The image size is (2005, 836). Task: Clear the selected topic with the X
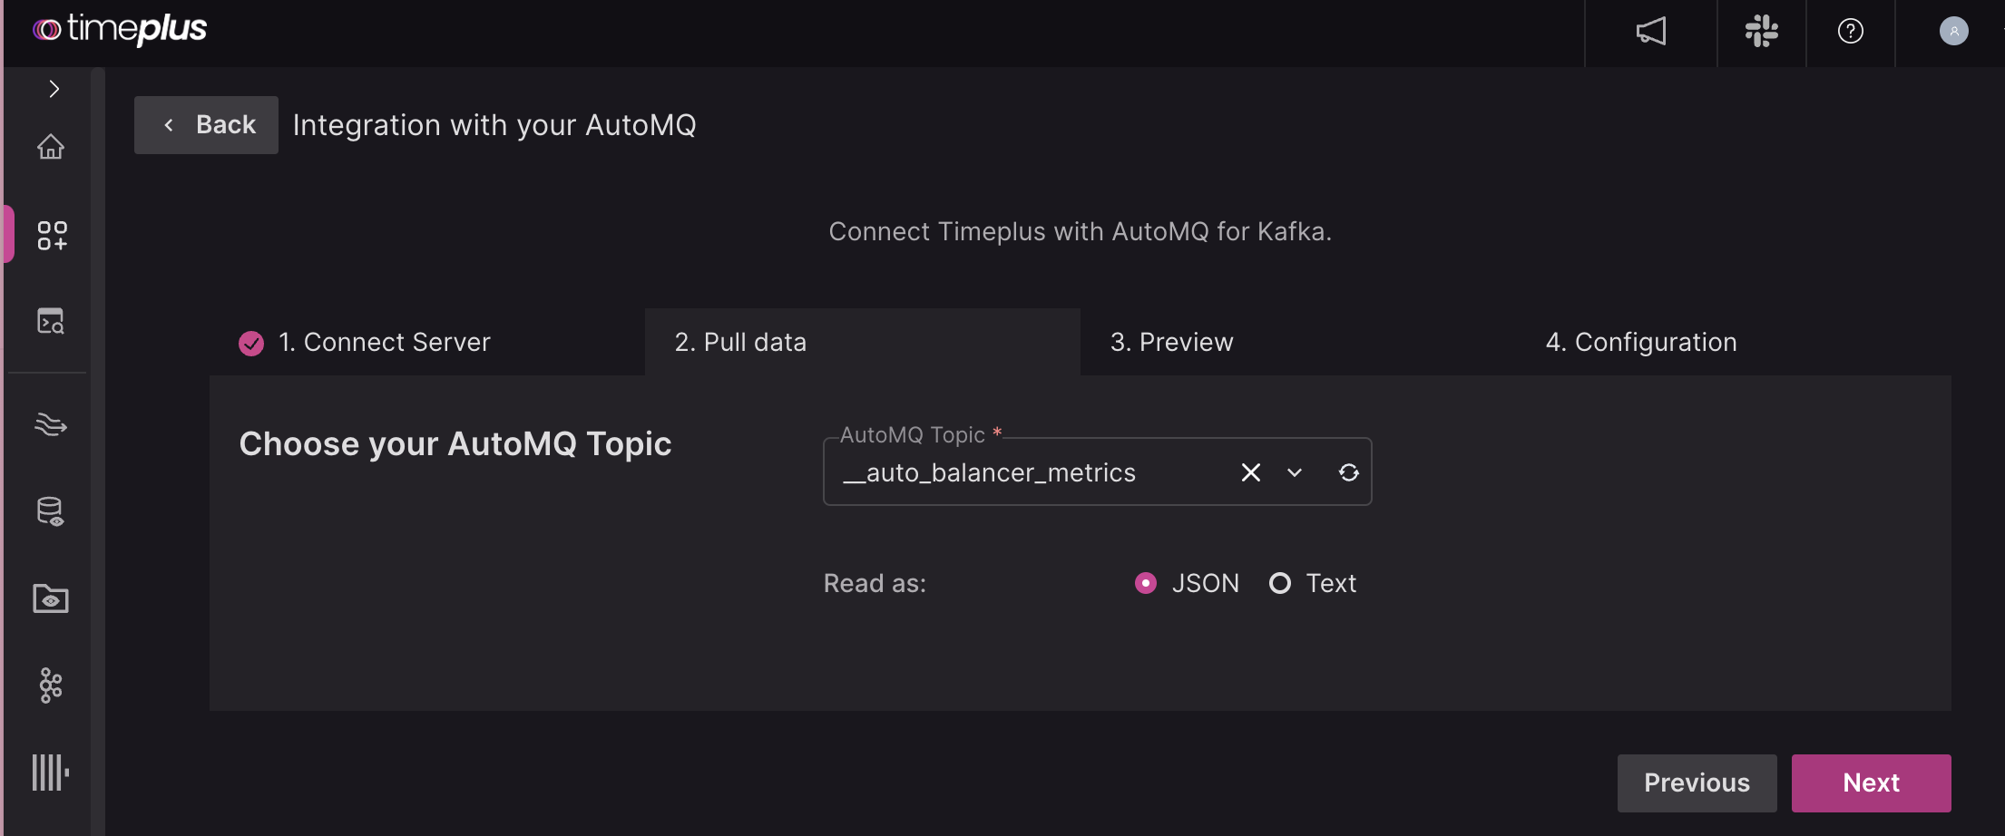pyautogui.click(x=1250, y=472)
